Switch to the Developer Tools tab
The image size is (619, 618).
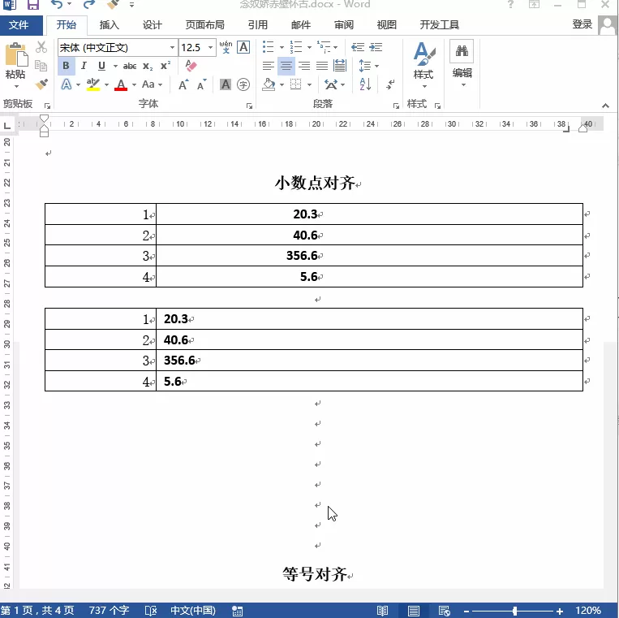(x=440, y=25)
